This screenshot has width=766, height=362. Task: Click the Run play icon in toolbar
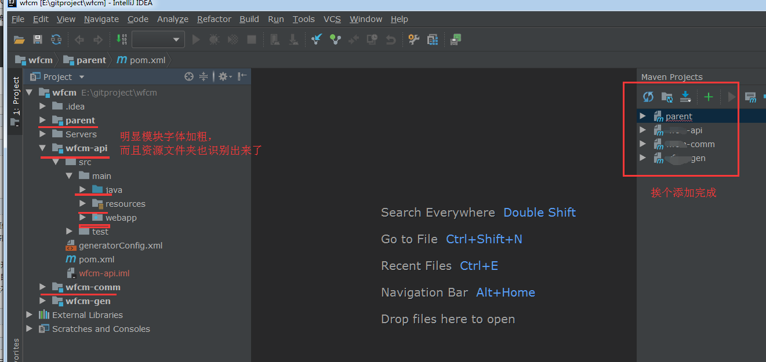pyautogui.click(x=196, y=40)
